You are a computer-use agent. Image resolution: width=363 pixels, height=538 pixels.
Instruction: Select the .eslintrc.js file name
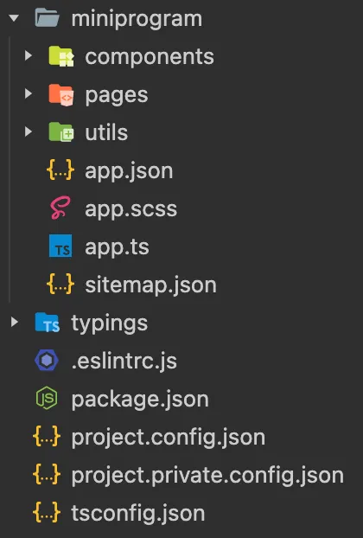coord(124,362)
